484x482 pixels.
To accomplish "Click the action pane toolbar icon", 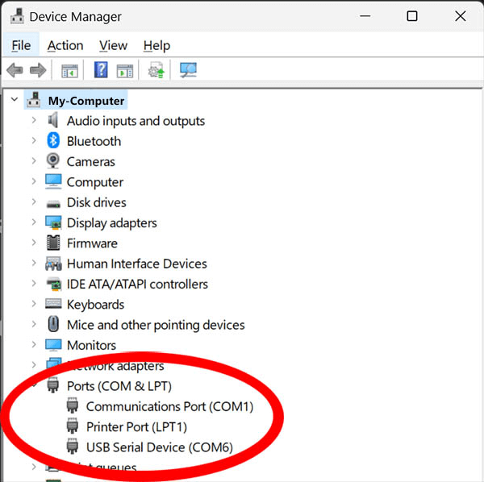I will 125,71.
